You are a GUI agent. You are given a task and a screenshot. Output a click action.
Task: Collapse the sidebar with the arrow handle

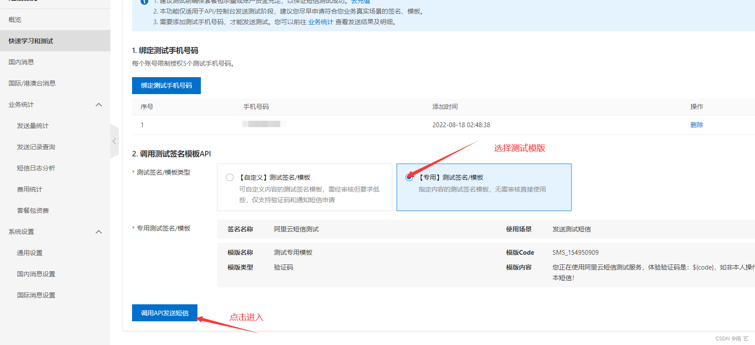[114, 141]
